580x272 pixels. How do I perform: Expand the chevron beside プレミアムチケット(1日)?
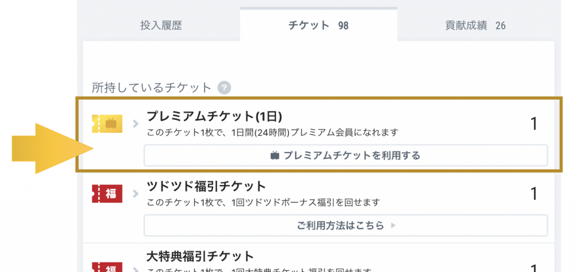click(135, 123)
